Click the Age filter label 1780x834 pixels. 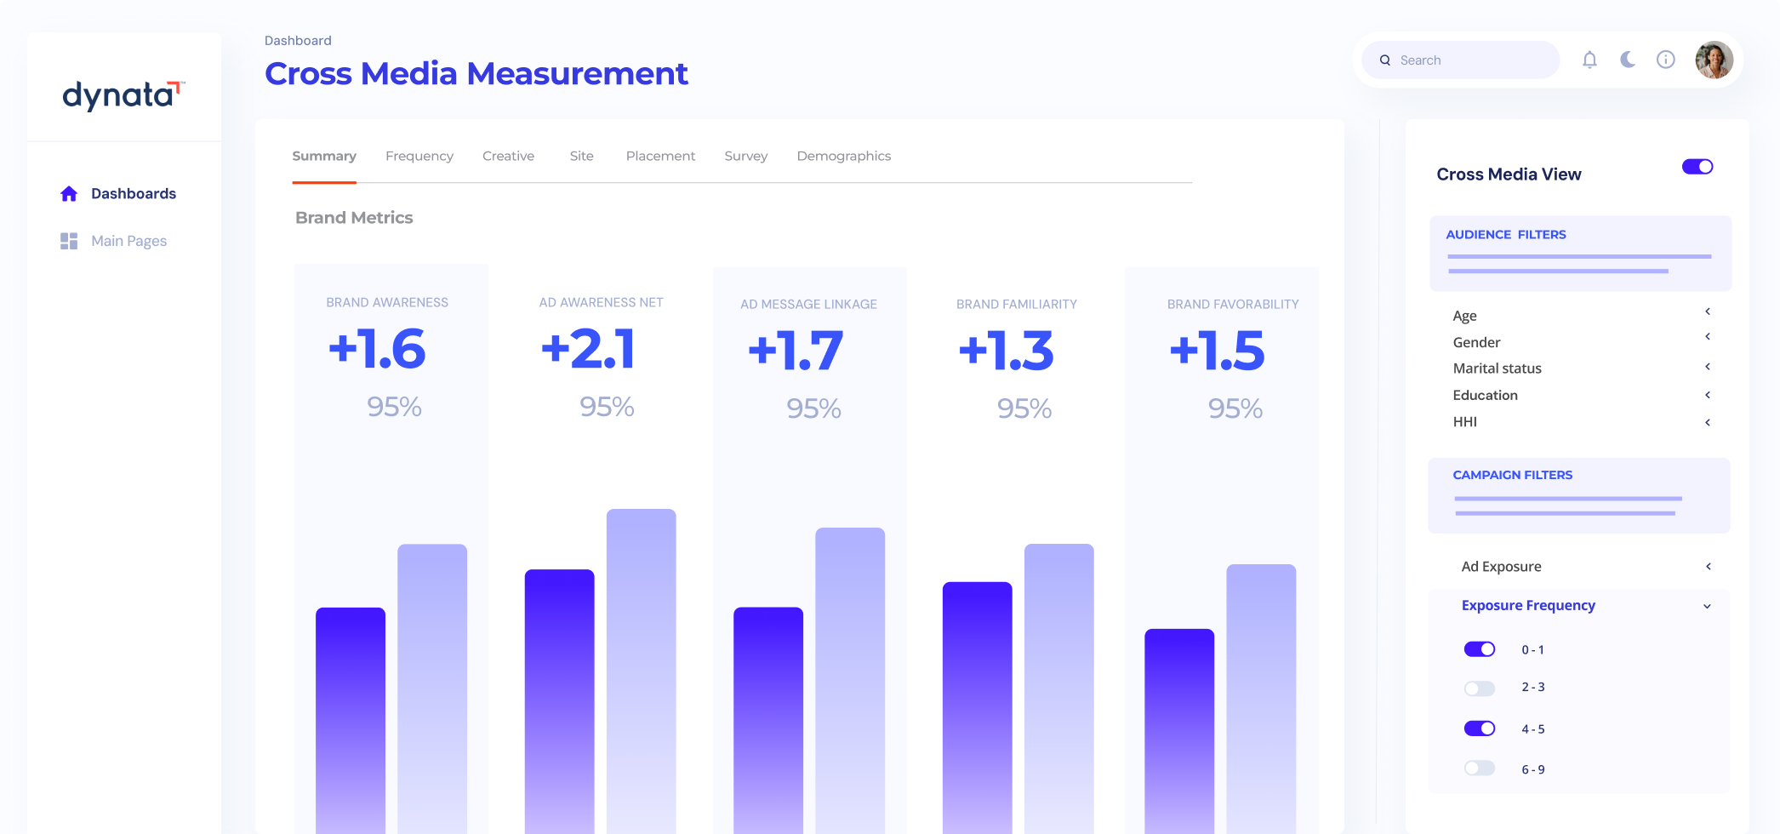point(1464,317)
